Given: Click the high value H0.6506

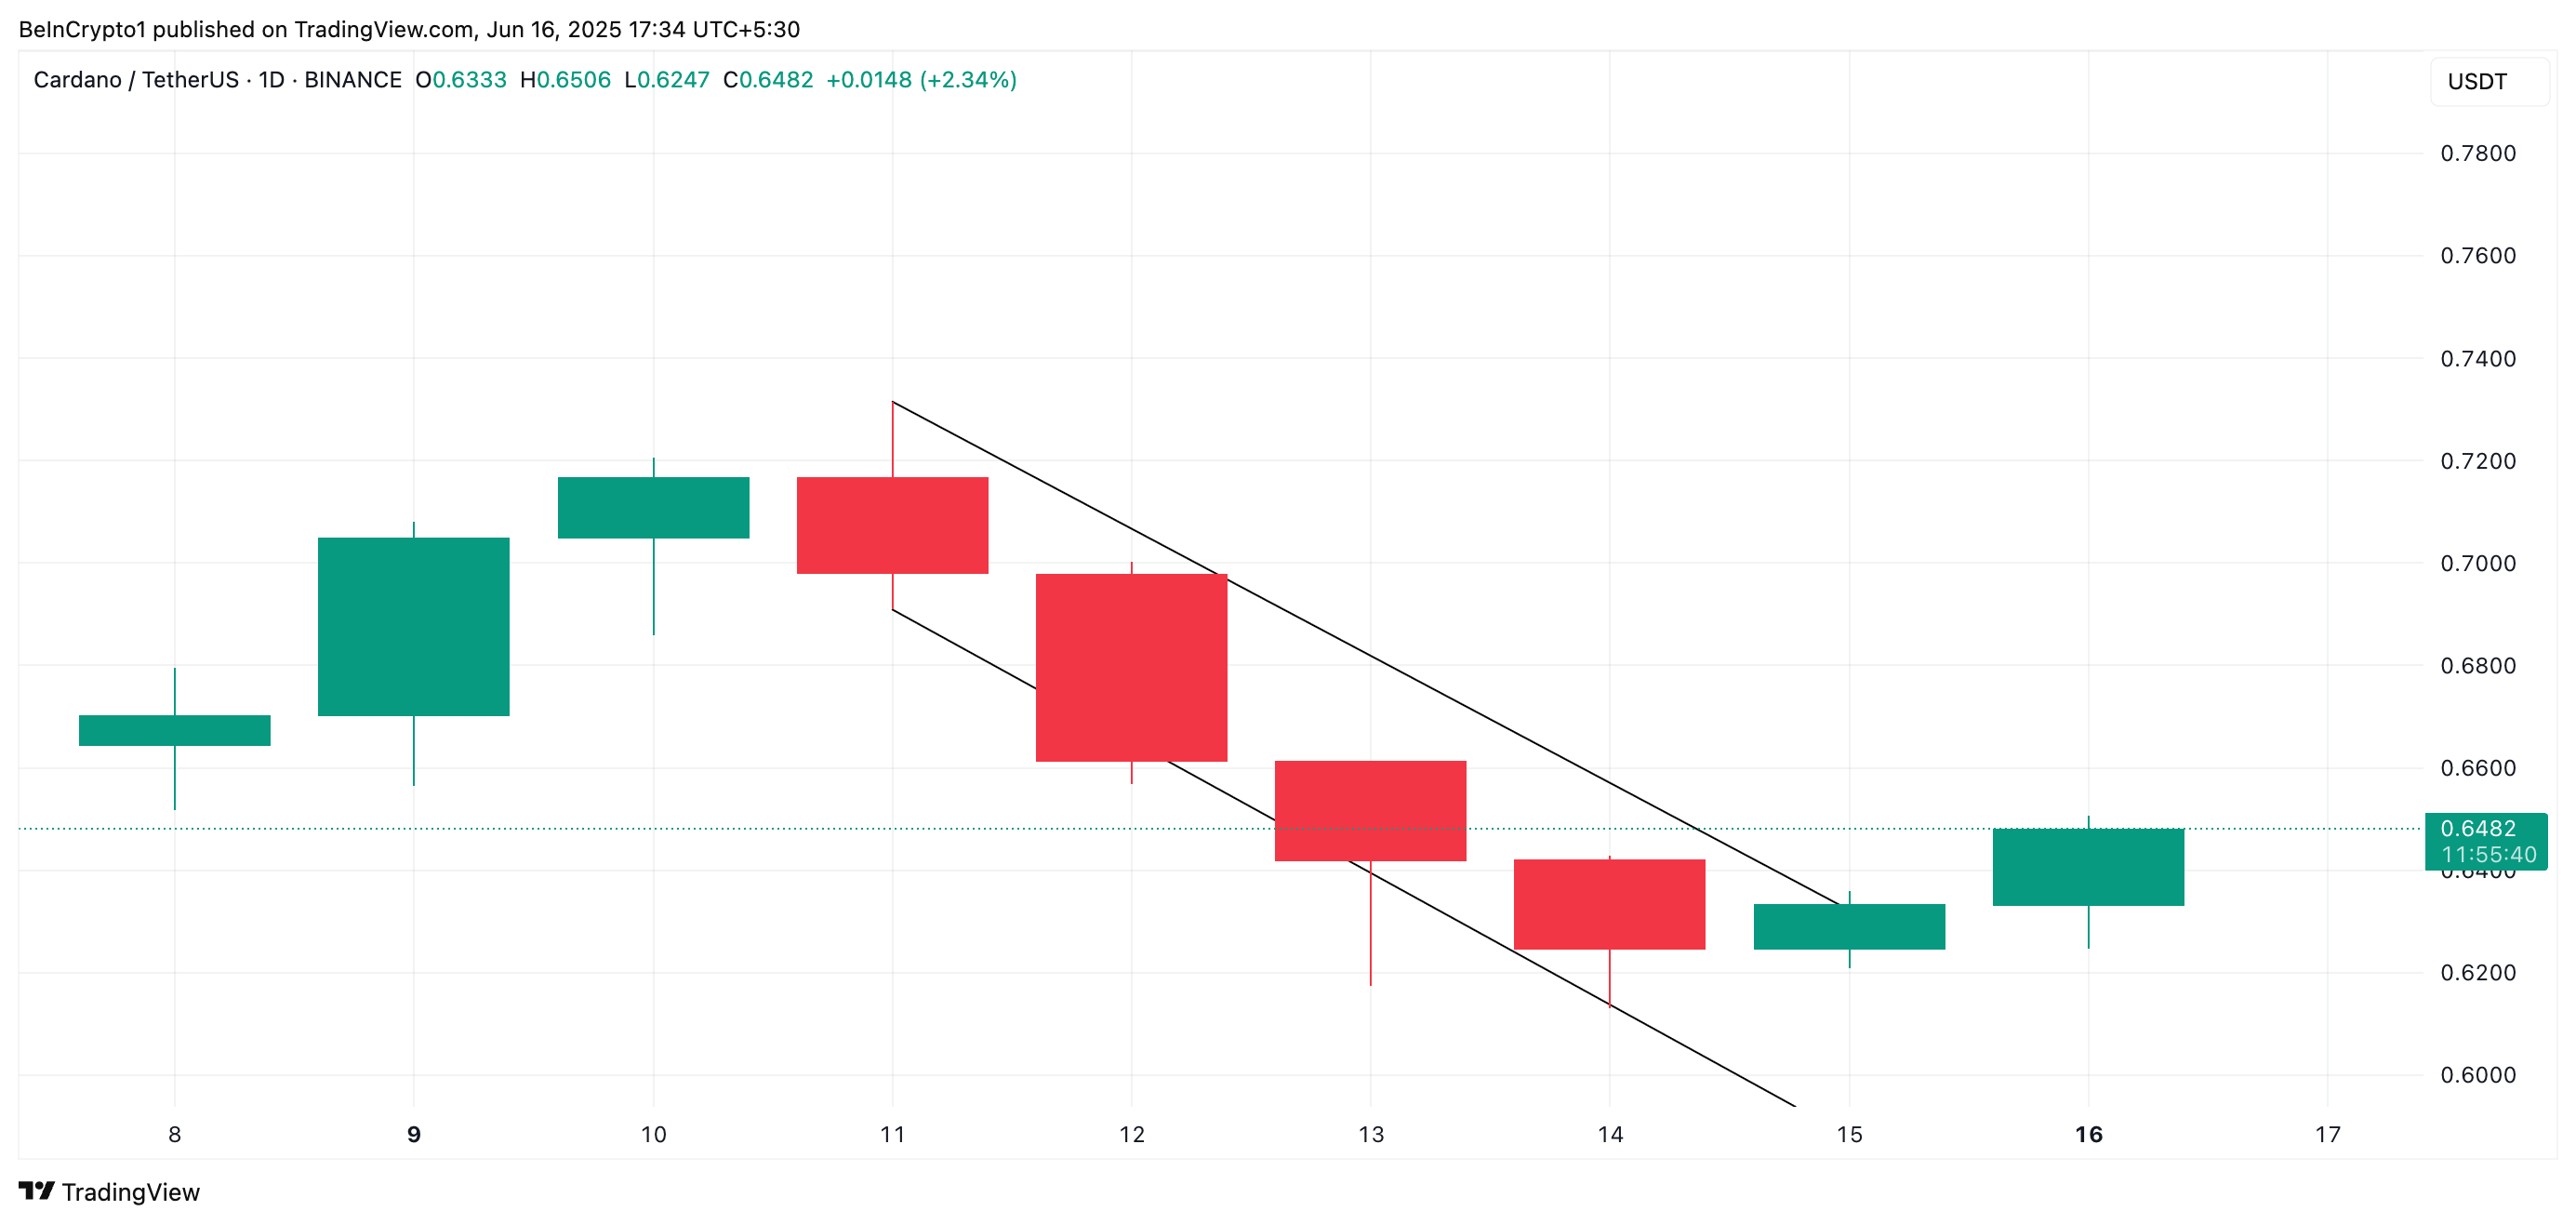Looking at the screenshot, I should tap(565, 80).
